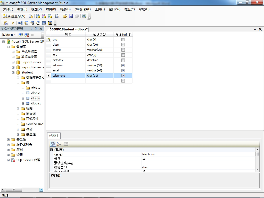This screenshot has width=264, height=198.
Task: Expand the SQL Server 代理 node
Action: coord(9,160)
